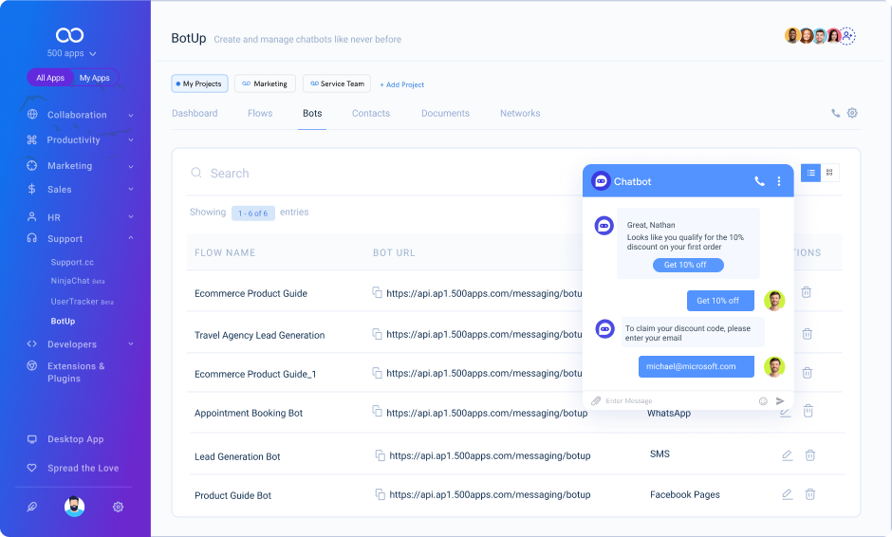Switch to the grid view layout

[x=829, y=173]
